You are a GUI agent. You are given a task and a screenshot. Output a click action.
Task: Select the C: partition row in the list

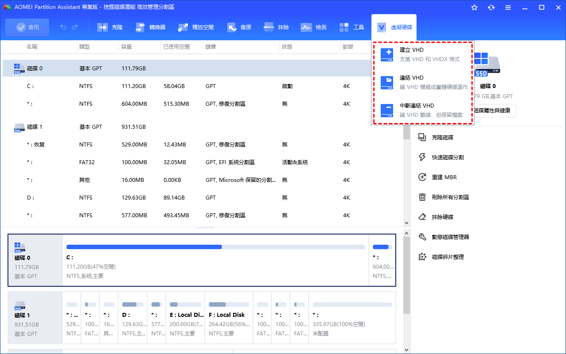coord(187,86)
